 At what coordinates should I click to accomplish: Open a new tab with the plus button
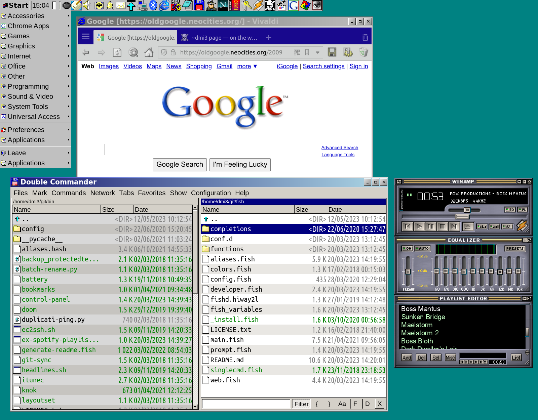268,38
